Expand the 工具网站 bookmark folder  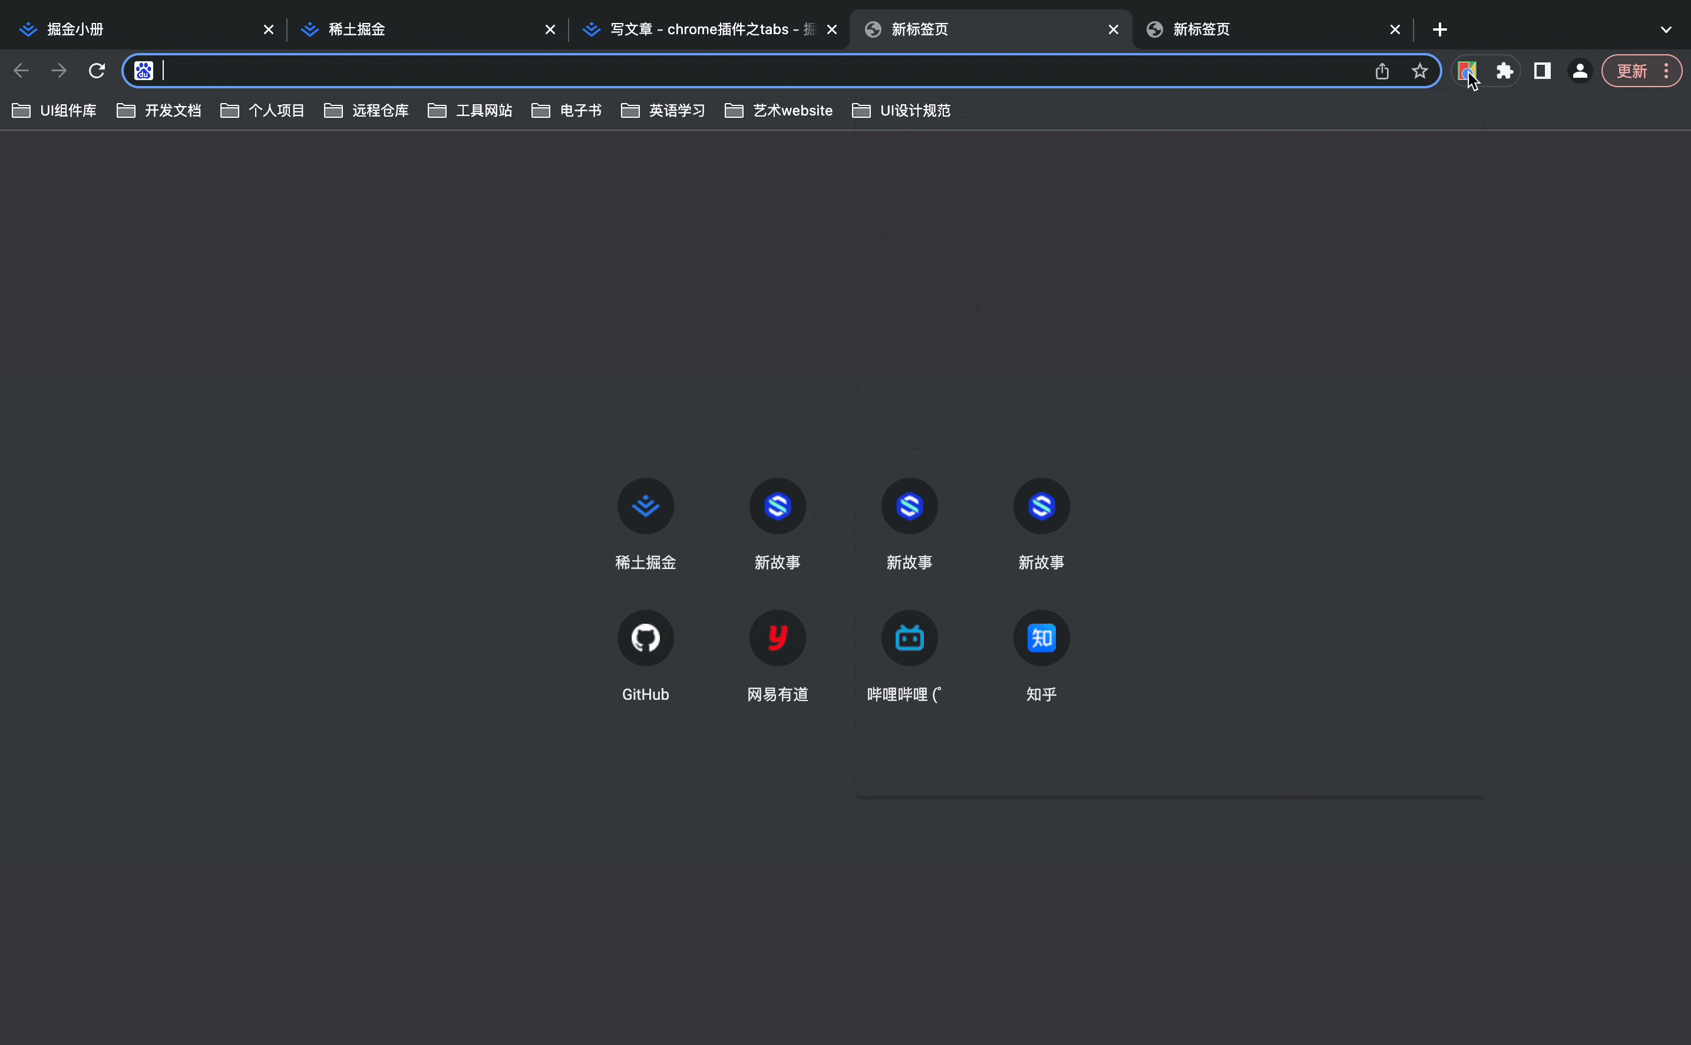tap(470, 111)
